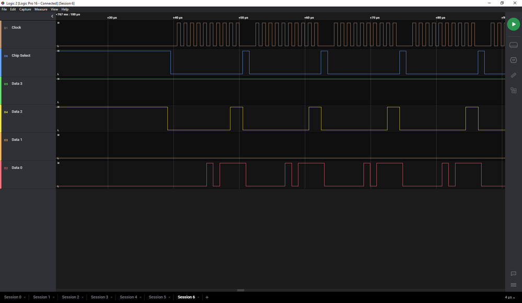The width and height of the screenshot is (522, 303).
Task: Open the Capture menu
Action: [25, 9]
